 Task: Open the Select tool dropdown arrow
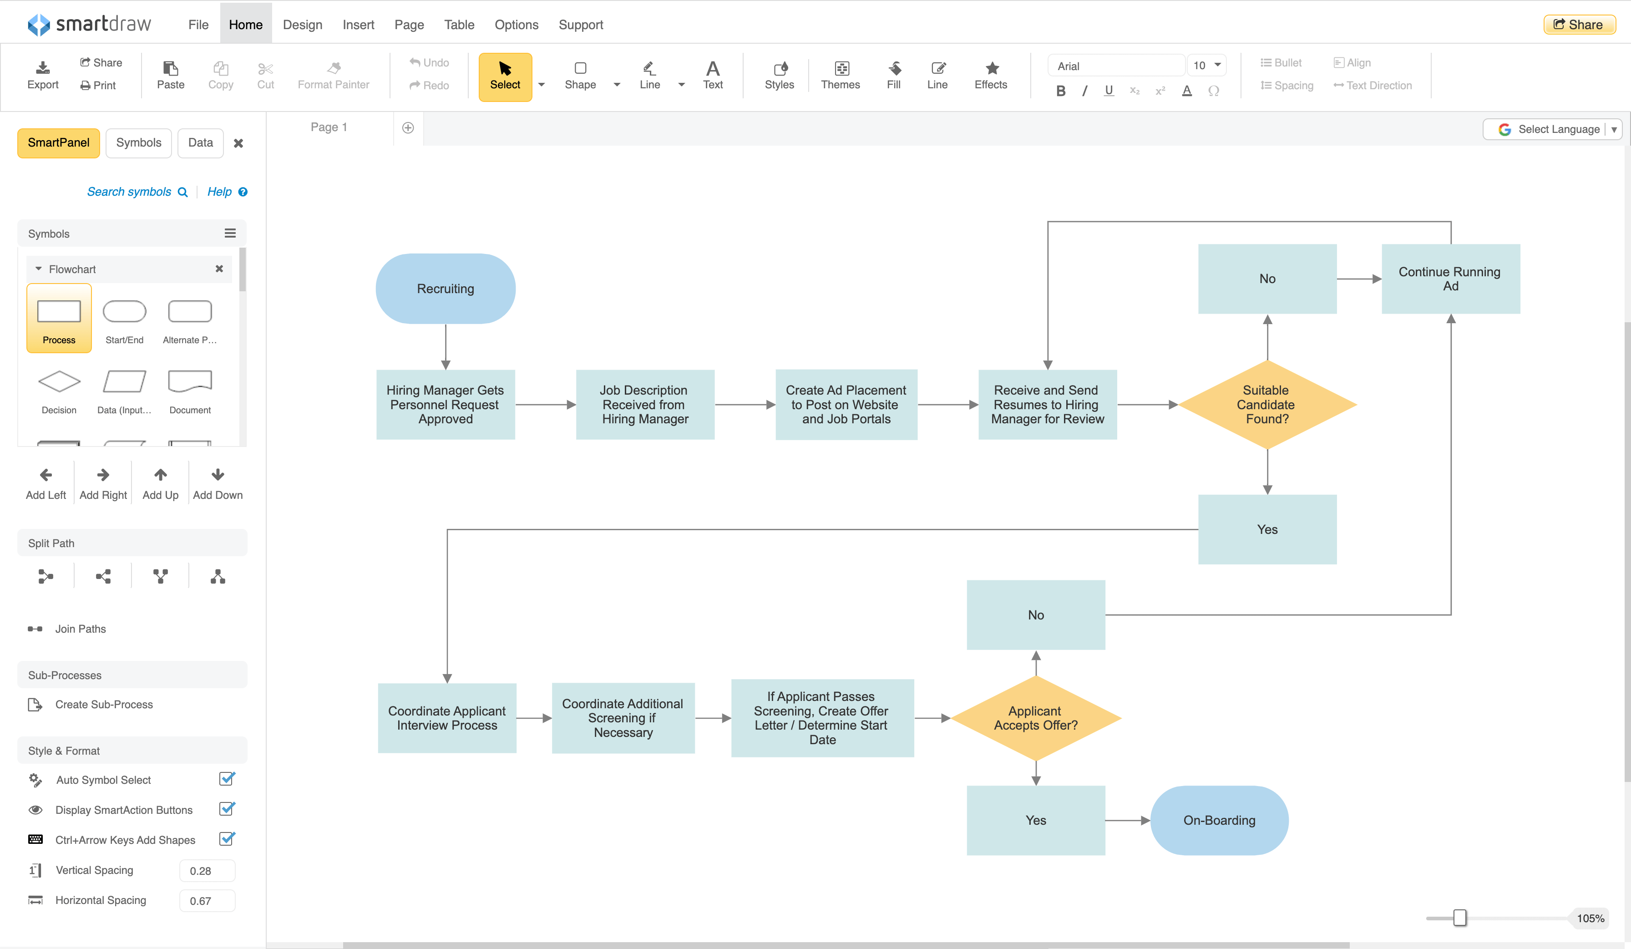(x=542, y=85)
